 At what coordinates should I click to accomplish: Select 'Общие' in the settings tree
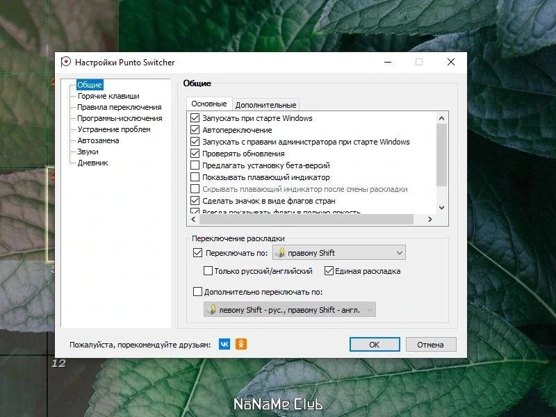tap(90, 85)
